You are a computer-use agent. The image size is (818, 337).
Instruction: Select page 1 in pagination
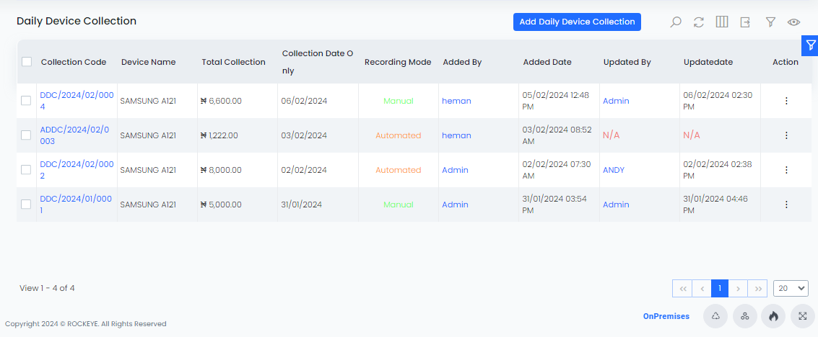click(x=720, y=289)
